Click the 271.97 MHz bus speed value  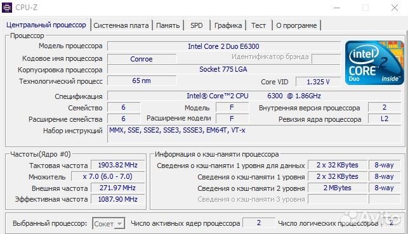click(x=117, y=188)
